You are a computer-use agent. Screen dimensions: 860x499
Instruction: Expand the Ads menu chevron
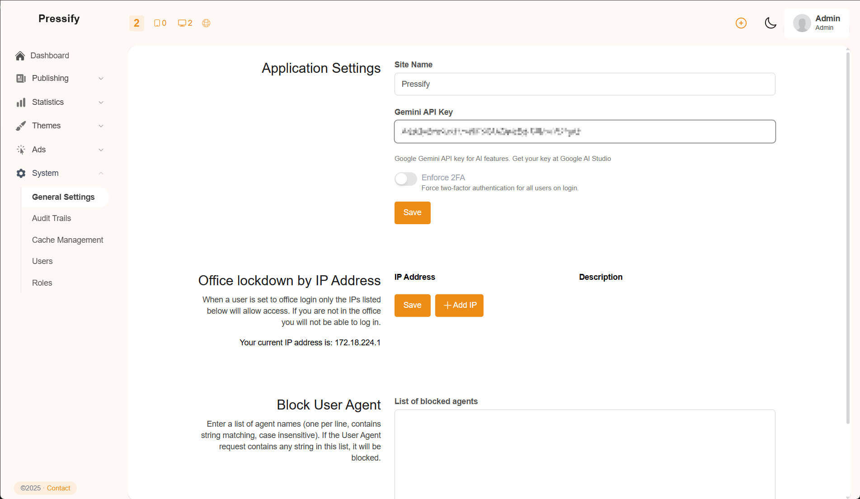click(101, 150)
